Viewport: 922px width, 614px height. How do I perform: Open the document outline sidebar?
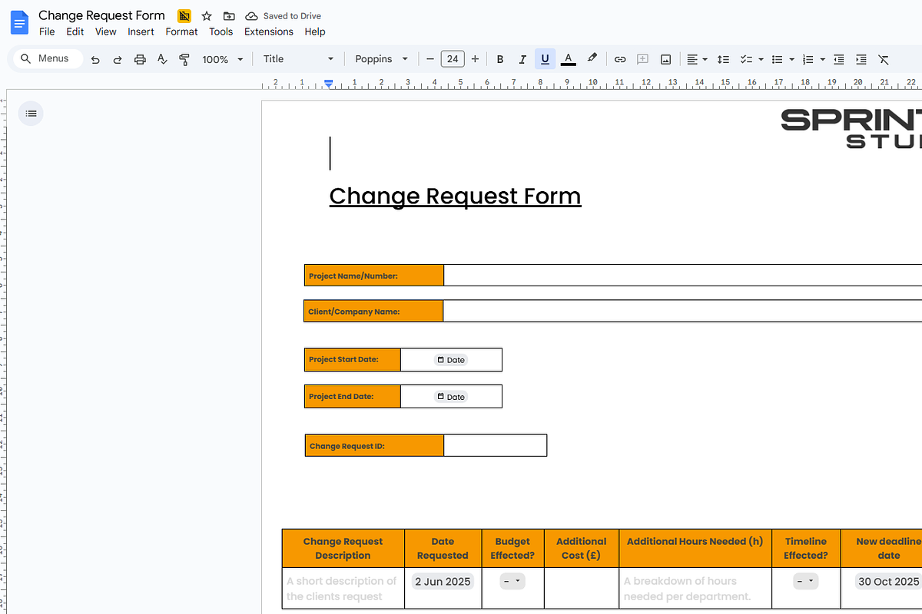tap(31, 114)
